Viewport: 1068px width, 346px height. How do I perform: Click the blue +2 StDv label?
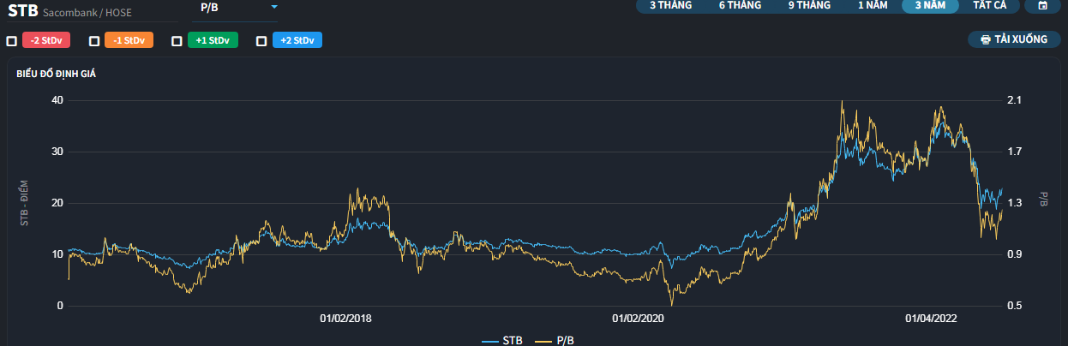(x=297, y=41)
